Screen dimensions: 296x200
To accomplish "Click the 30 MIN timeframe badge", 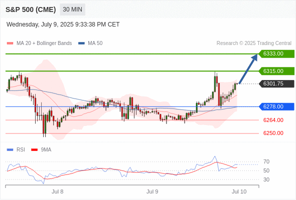I will click(x=72, y=9).
